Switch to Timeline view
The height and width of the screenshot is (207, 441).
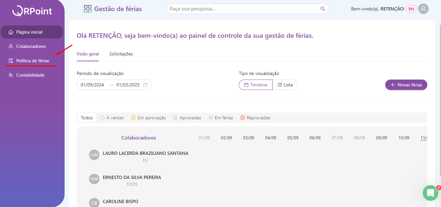click(x=256, y=85)
